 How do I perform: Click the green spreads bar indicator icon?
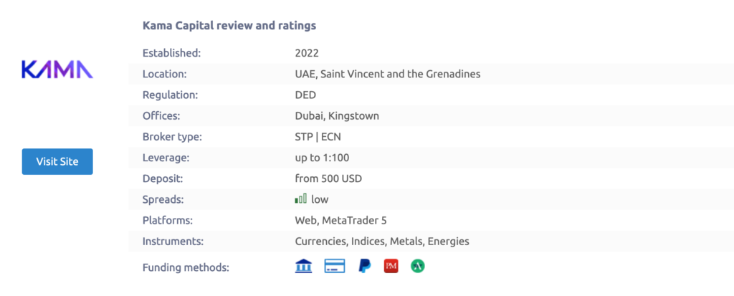(x=301, y=199)
